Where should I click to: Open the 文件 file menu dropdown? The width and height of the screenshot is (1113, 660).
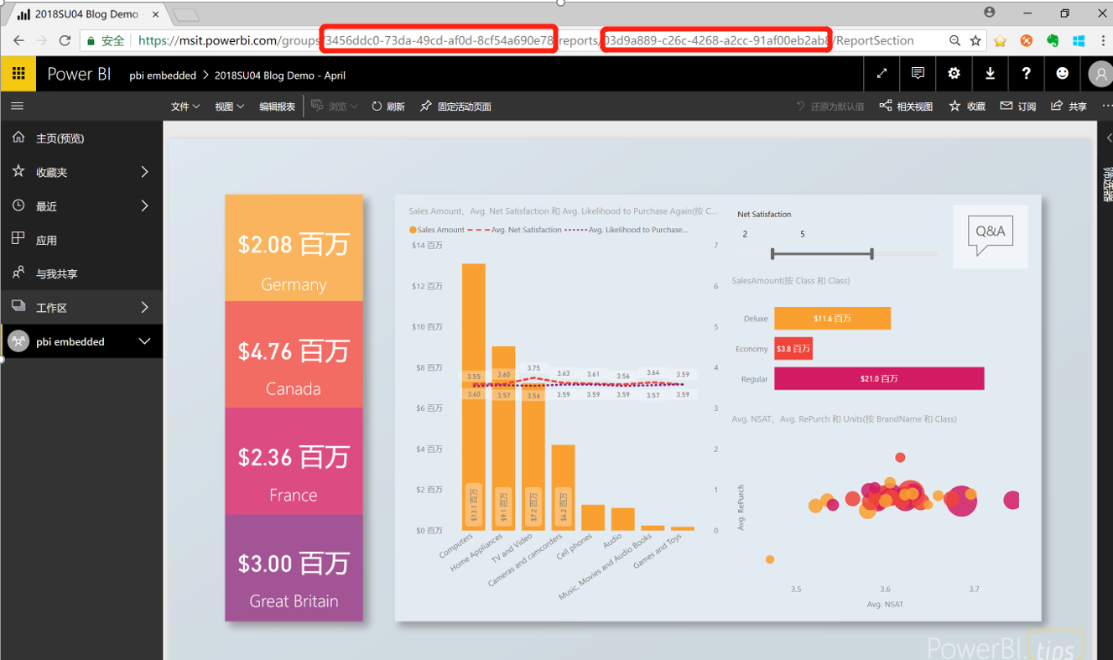pyautogui.click(x=181, y=107)
